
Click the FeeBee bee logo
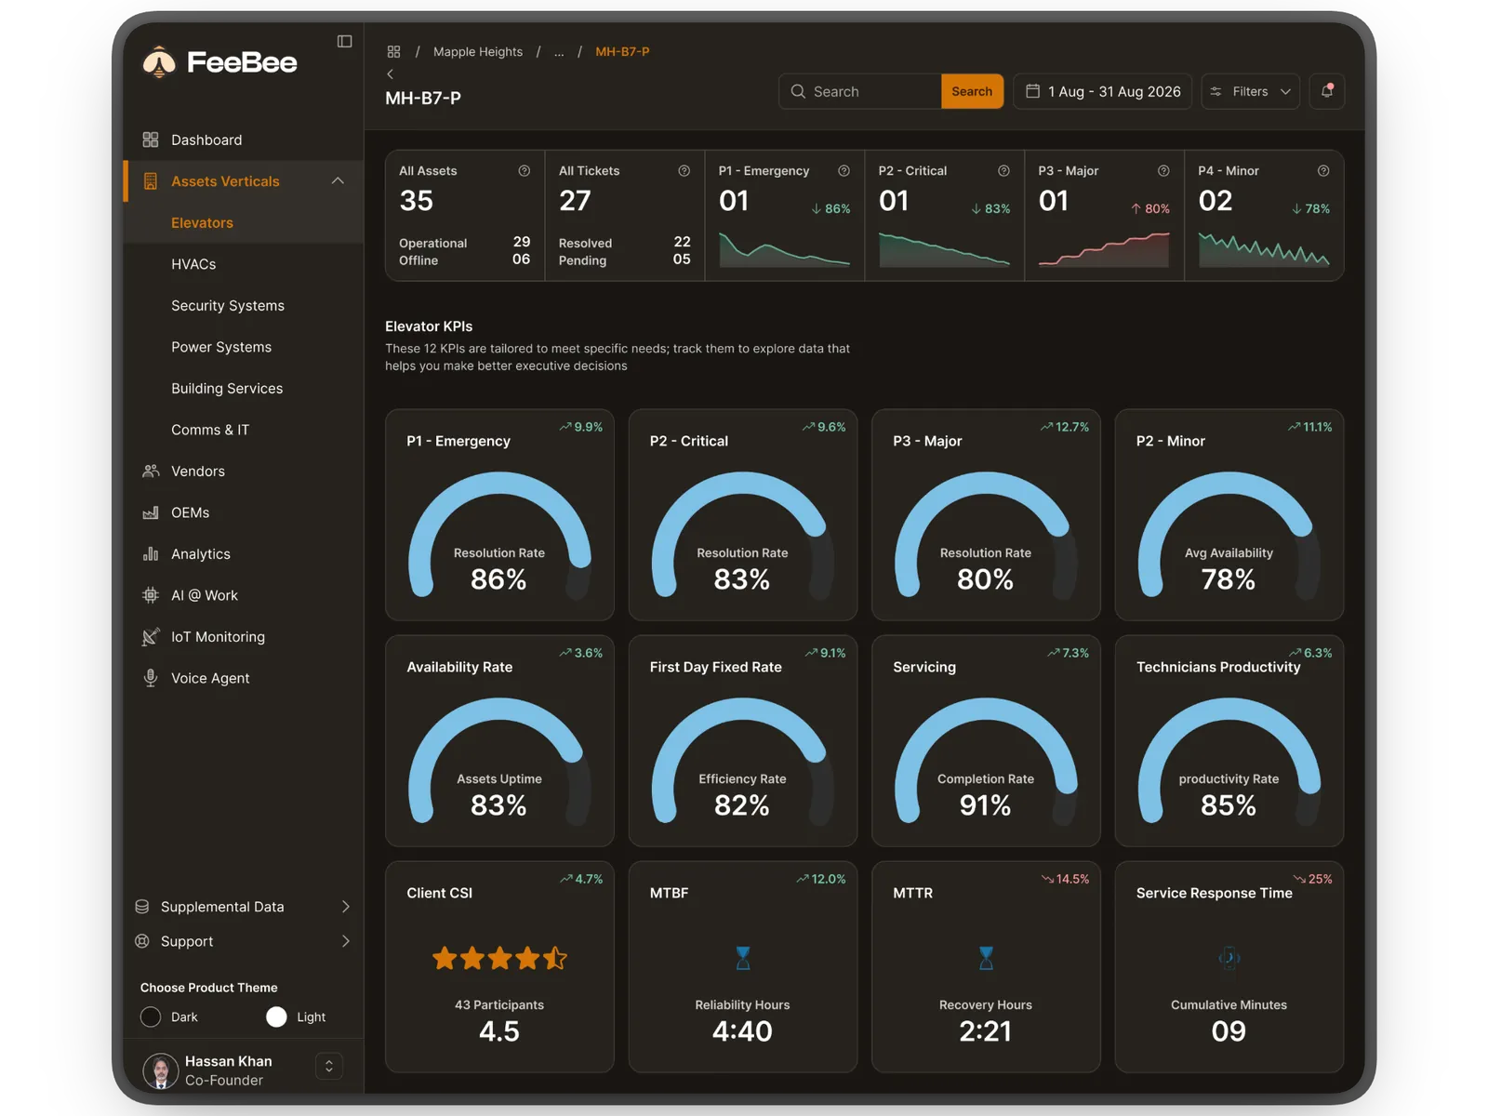point(159,62)
